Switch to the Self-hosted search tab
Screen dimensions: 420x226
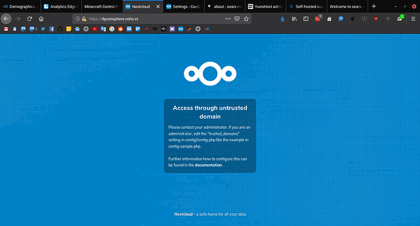306,7
